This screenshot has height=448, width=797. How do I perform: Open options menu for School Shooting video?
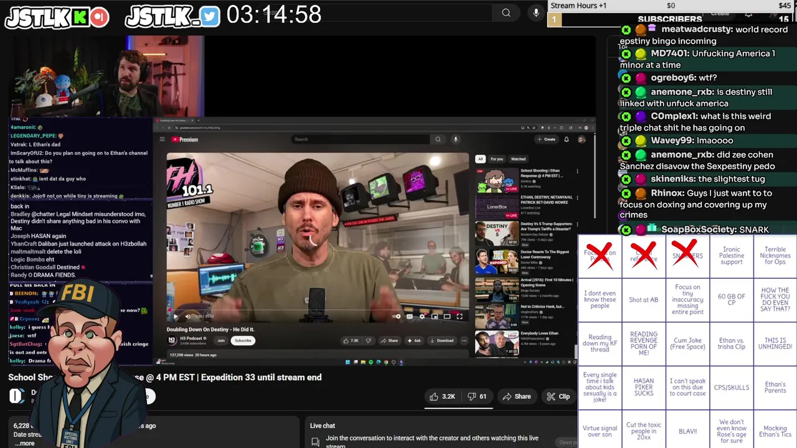point(577,171)
